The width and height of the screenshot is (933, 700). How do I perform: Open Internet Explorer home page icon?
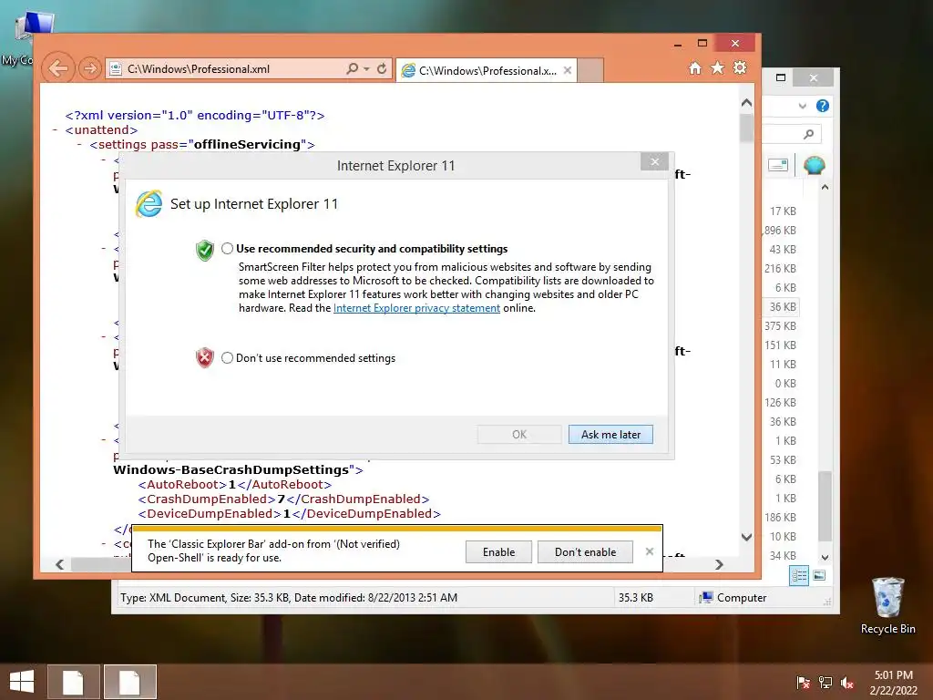pos(695,67)
